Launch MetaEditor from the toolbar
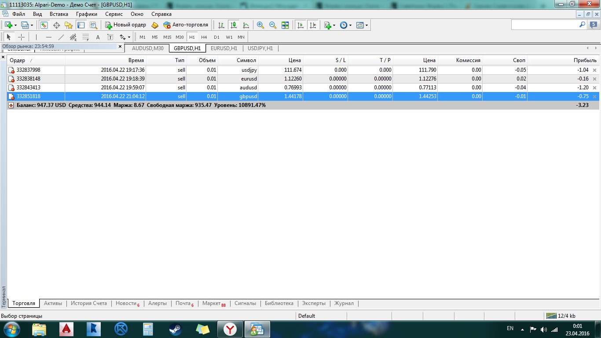601x338 pixels. pos(154,25)
